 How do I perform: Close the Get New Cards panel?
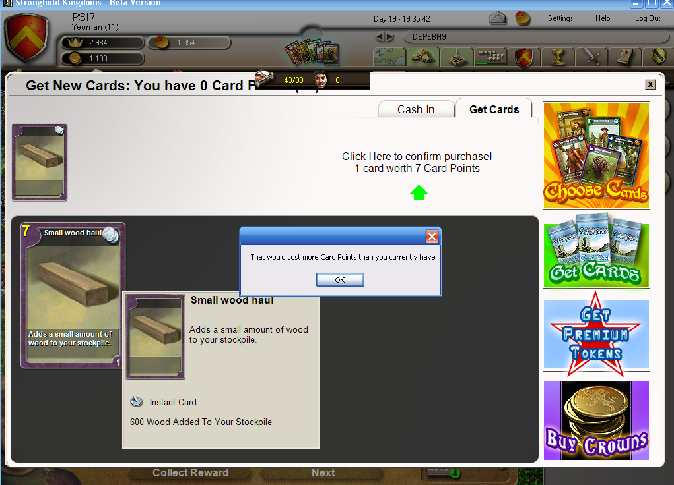650,84
